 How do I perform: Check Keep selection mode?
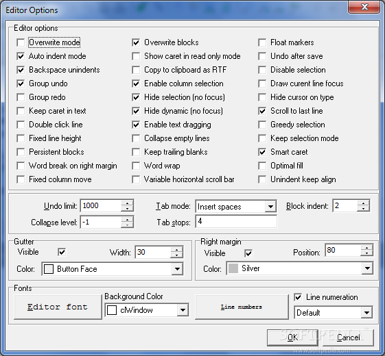coord(262,139)
